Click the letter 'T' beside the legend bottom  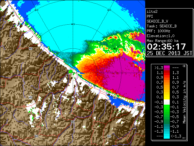pyautogui.click(x=184, y=138)
